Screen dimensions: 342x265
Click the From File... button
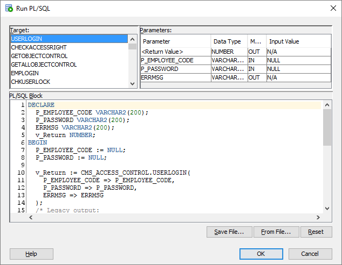pyautogui.click(x=276, y=232)
